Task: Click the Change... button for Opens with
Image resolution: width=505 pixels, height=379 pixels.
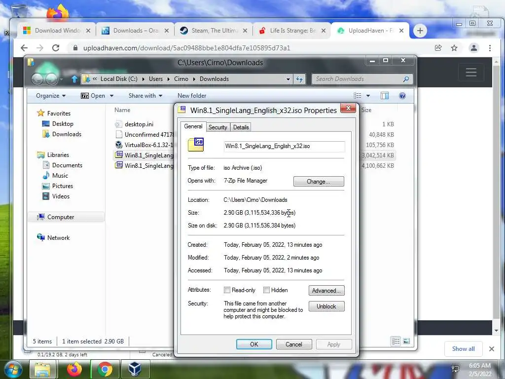Action: click(319, 182)
